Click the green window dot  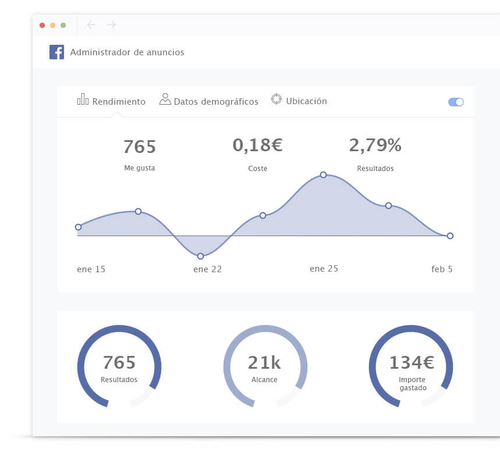coord(63,25)
